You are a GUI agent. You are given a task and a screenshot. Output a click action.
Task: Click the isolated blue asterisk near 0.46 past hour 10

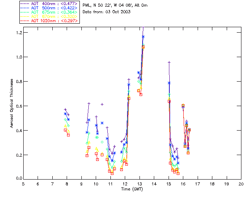(102, 123)
